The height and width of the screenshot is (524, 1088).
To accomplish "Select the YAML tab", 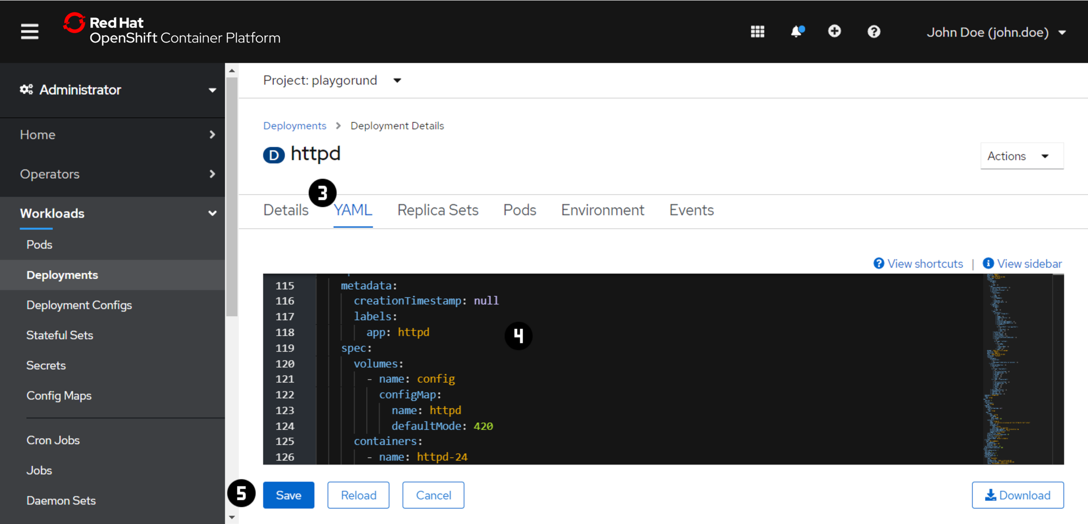I will (353, 210).
